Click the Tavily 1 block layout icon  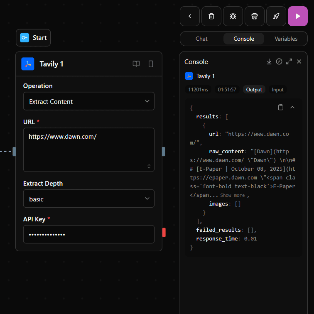tap(151, 64)
